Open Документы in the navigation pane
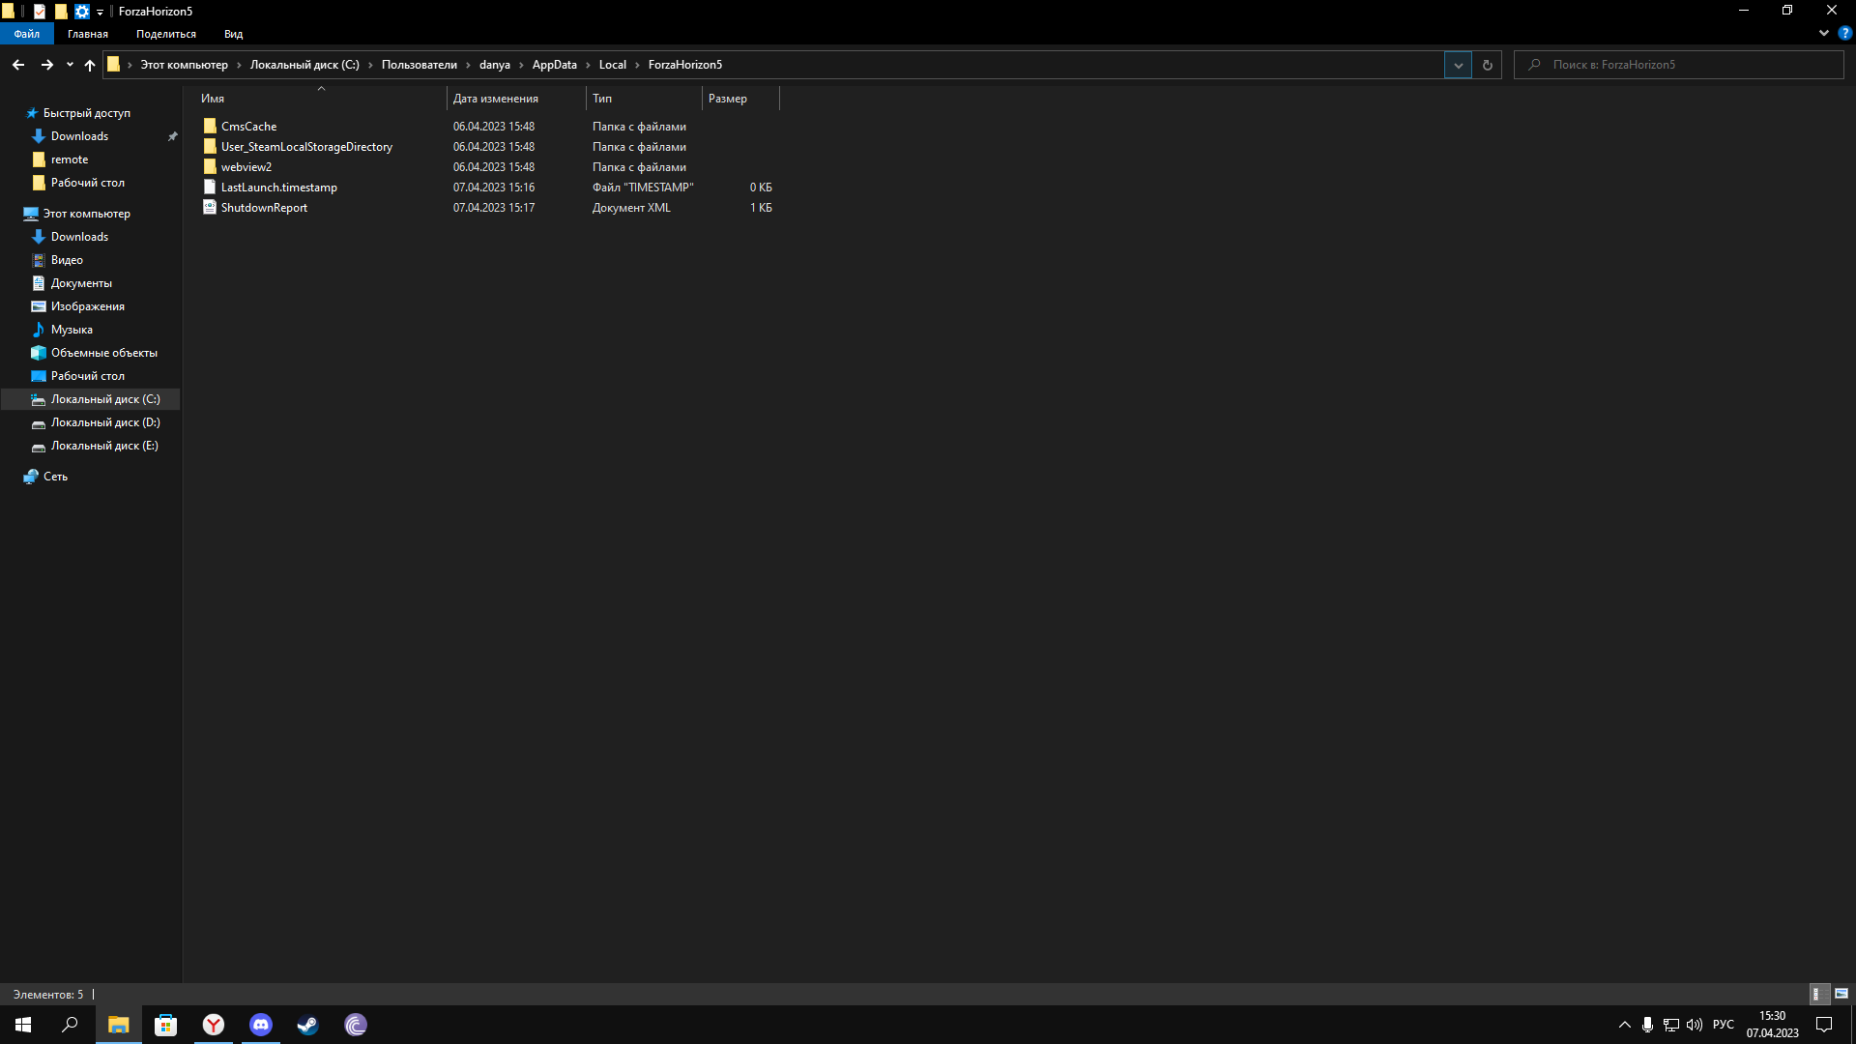 click(x=81, y=283)
